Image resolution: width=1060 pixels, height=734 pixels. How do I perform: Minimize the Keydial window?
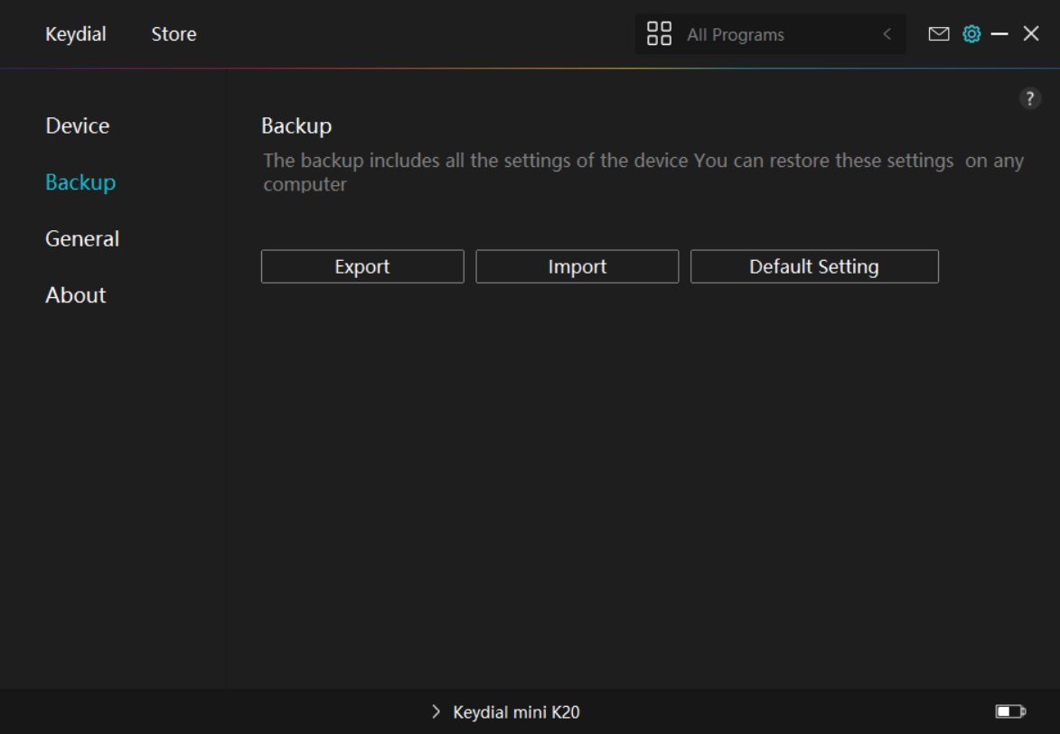[999, 34]
